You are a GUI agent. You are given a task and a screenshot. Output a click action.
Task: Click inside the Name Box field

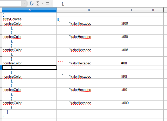[x=10, y=4]
